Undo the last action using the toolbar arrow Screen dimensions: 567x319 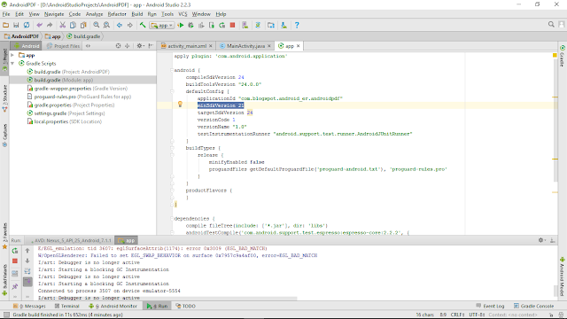(39, 25)
